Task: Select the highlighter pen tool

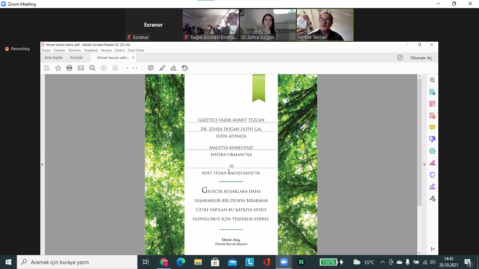Action: [x=162, y=68]
